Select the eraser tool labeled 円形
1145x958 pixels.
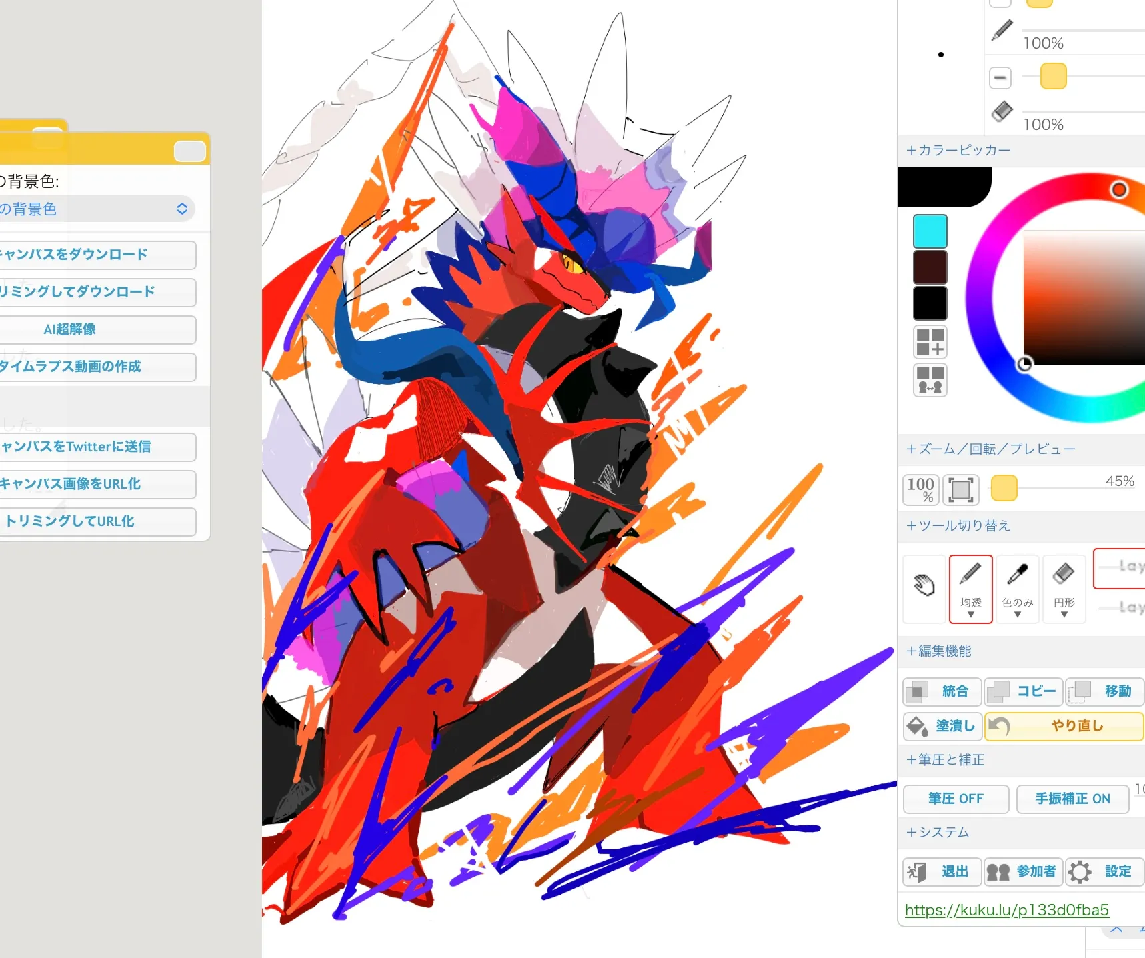tap(1064, 589)
